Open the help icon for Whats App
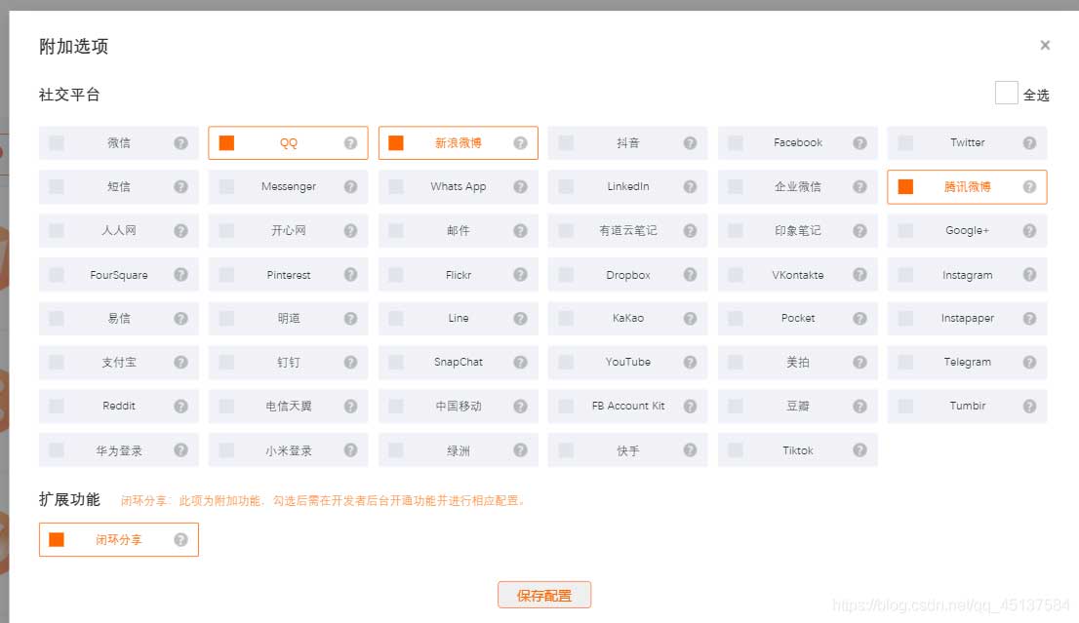Image resolution: width=1079 pixels, height=623 pixels. [x=520, y=186]
